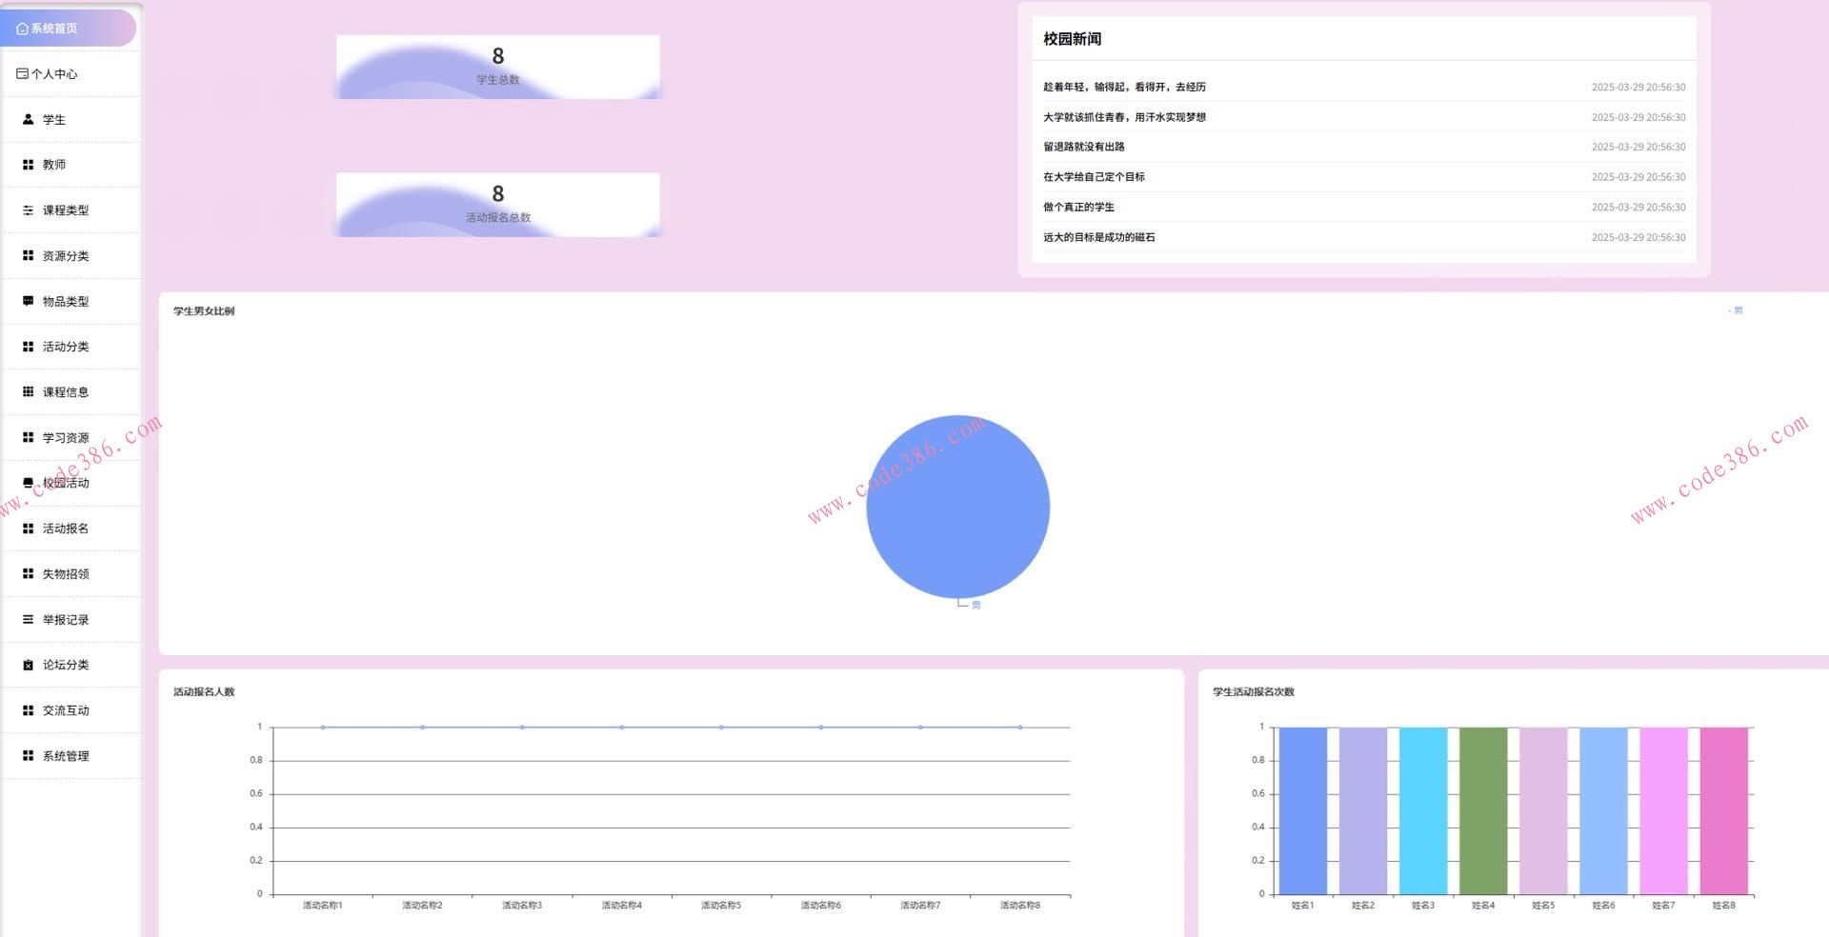
Task: Click the list icon beside 举报记录
Action: [x=29, y=620]
